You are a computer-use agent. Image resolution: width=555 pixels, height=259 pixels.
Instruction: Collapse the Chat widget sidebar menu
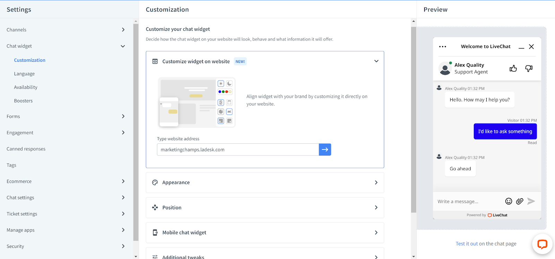[x=123, y=46]
